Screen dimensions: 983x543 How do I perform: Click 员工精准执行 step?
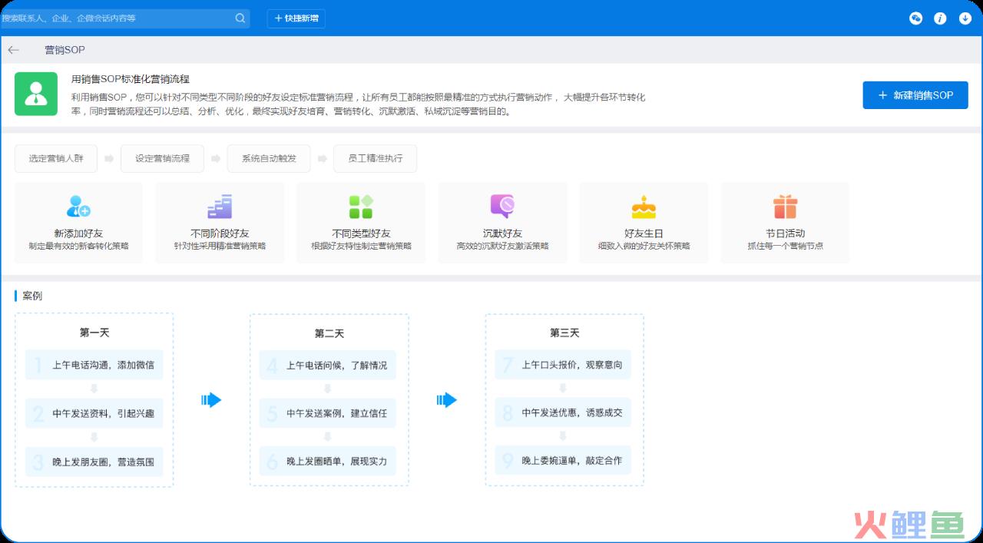pos(375,159)
